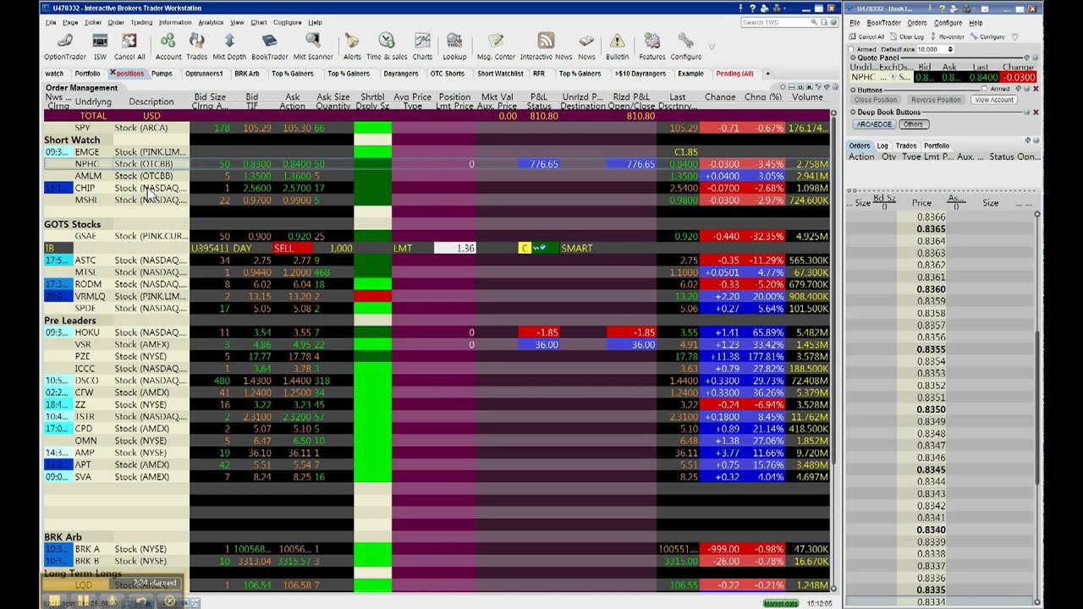1083x609 pixels.
Task: Open the Ticker menu
Action: pos(93,22)
